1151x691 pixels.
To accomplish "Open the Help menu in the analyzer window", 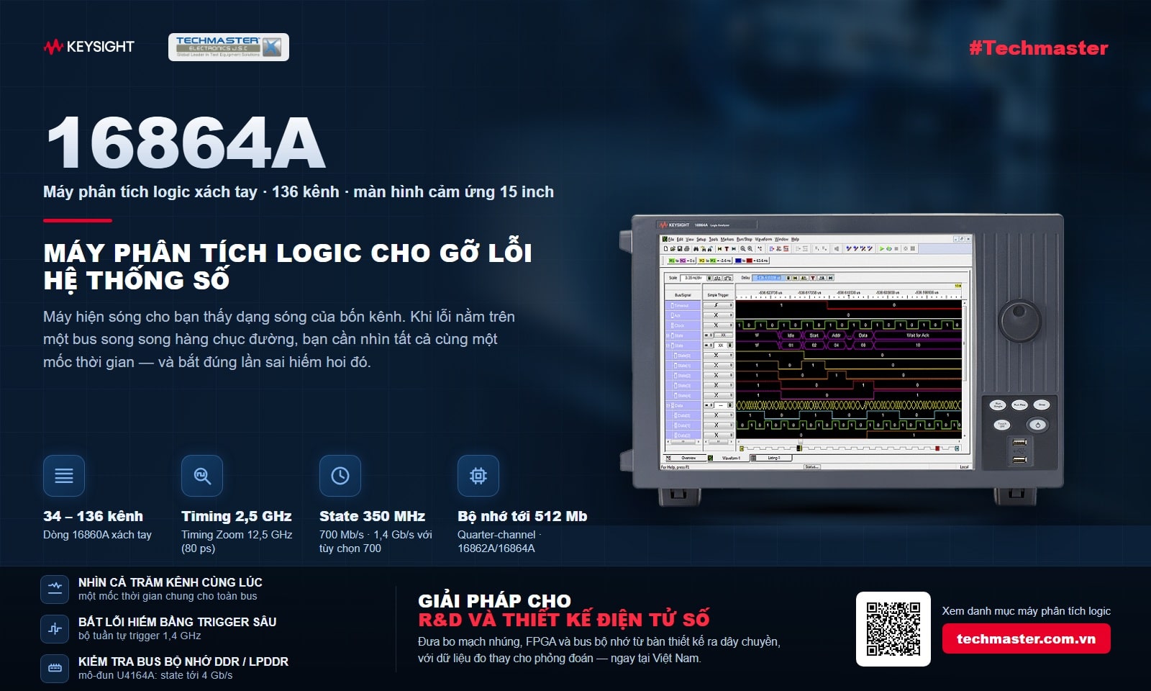I will point(795,239).
